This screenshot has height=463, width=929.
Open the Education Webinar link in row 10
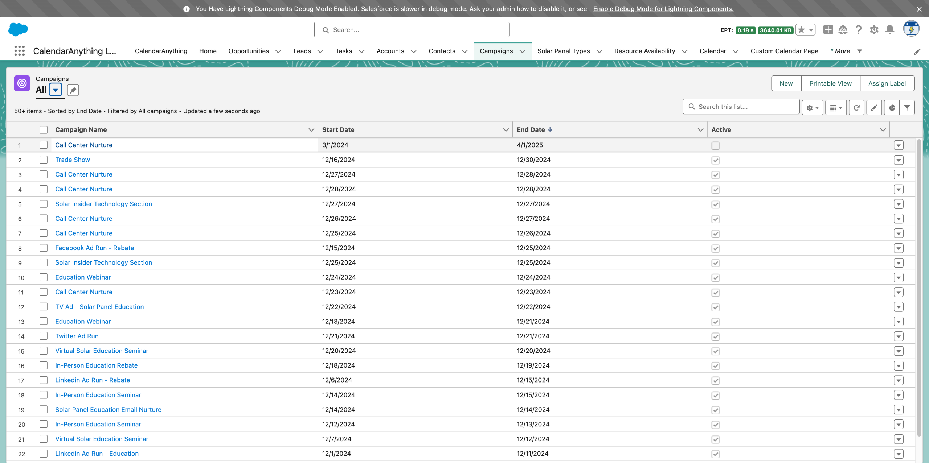click(x=83, y=277)
